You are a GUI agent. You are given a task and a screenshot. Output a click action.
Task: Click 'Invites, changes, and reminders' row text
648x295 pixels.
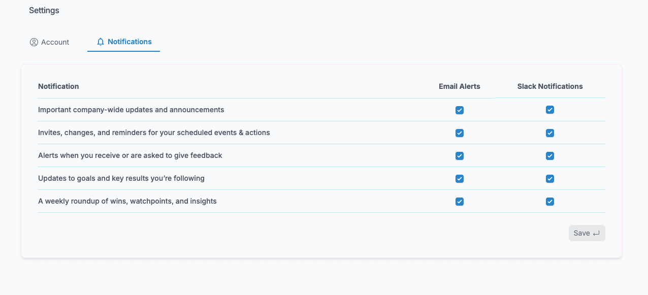154,133
